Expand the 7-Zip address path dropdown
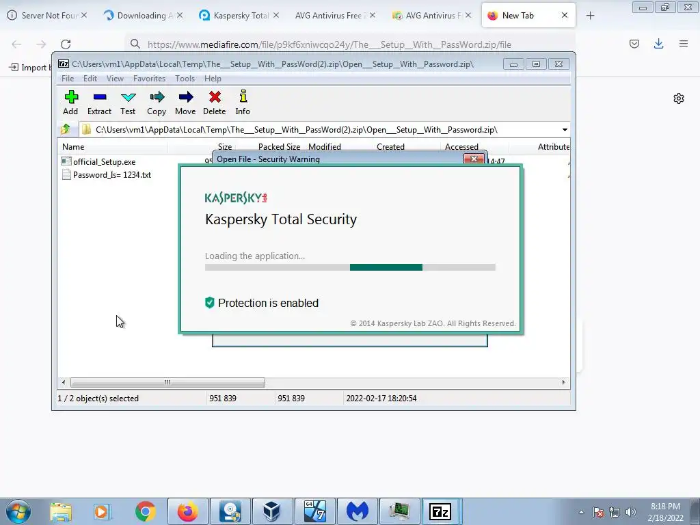The height and width of the screenshot is (525, 700). pos(565,130)
